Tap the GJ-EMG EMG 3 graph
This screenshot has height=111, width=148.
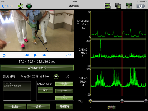(x=118, y=54)
